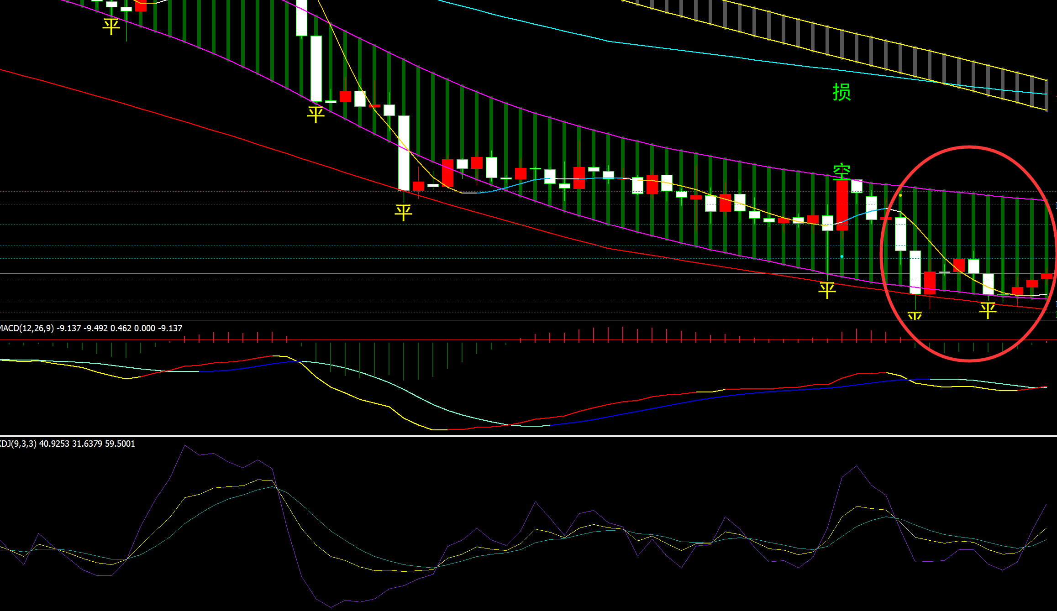
Task: Click the lowest purple KDJ trough
Action: pyautogui.click(x=331, y=607)
